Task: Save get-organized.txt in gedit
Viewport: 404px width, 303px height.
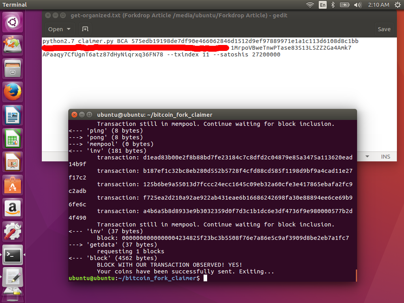Action: click(383, 29)
